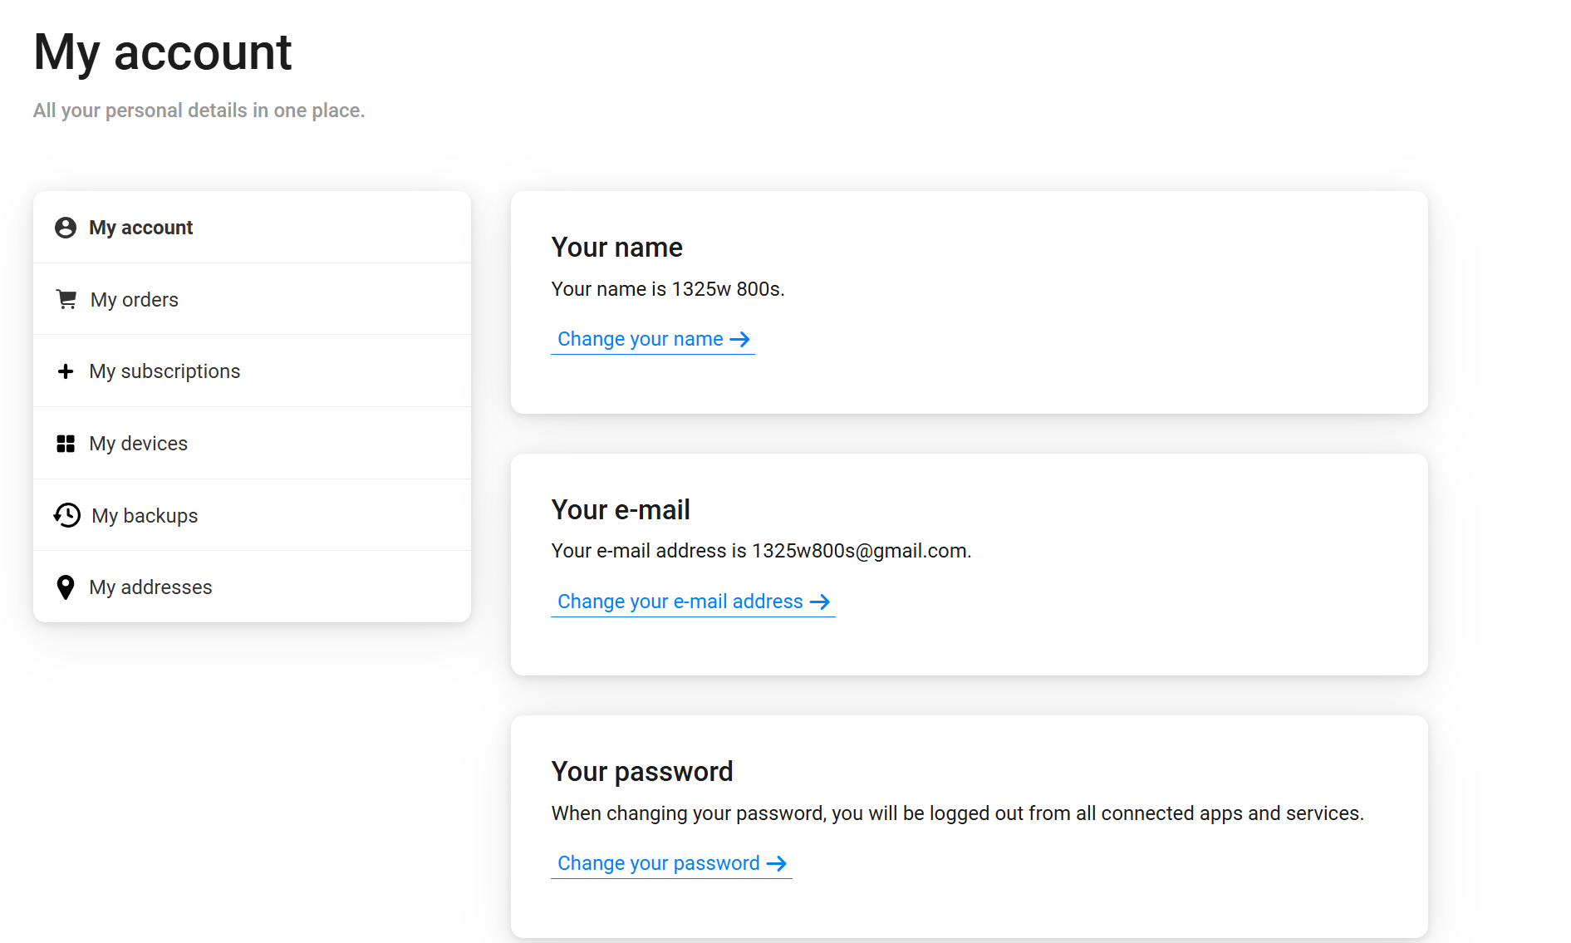Click arrow next to Change your e-mail address

pos(820,602)
